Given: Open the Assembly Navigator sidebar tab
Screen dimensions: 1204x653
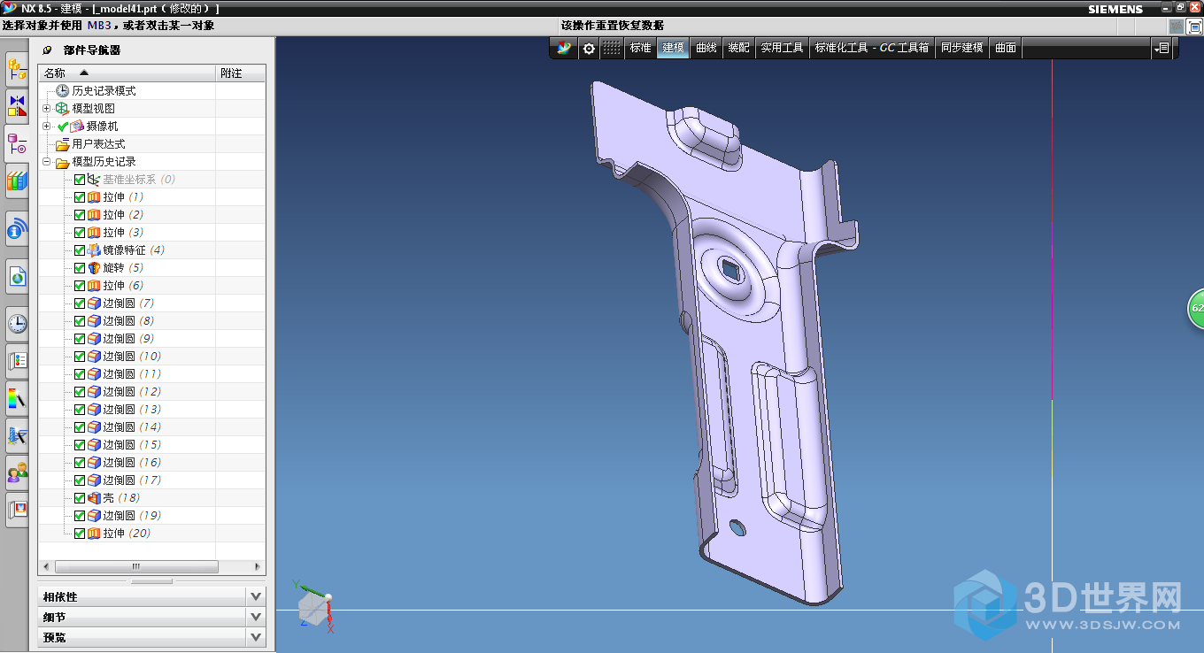Looking at the screenshot, I should (x=17, y=68).
